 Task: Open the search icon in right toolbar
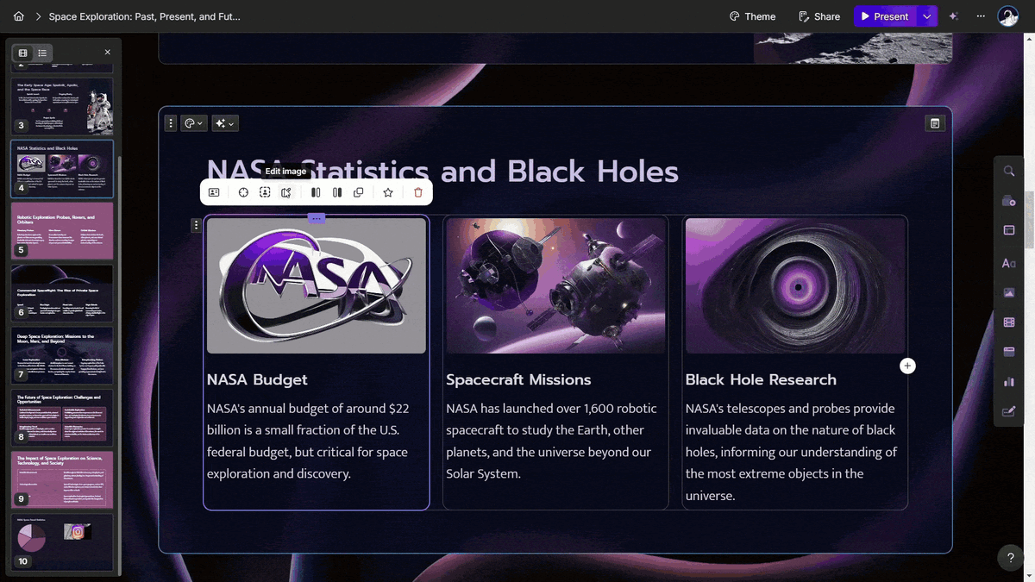pos(1008,171)
